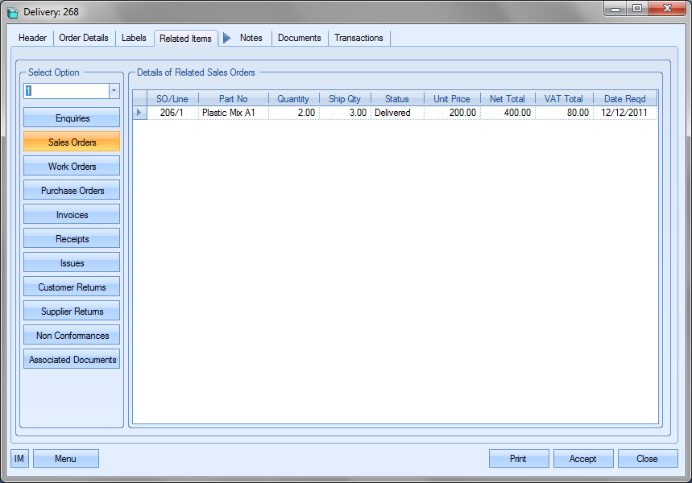Click the Print button

518,459
